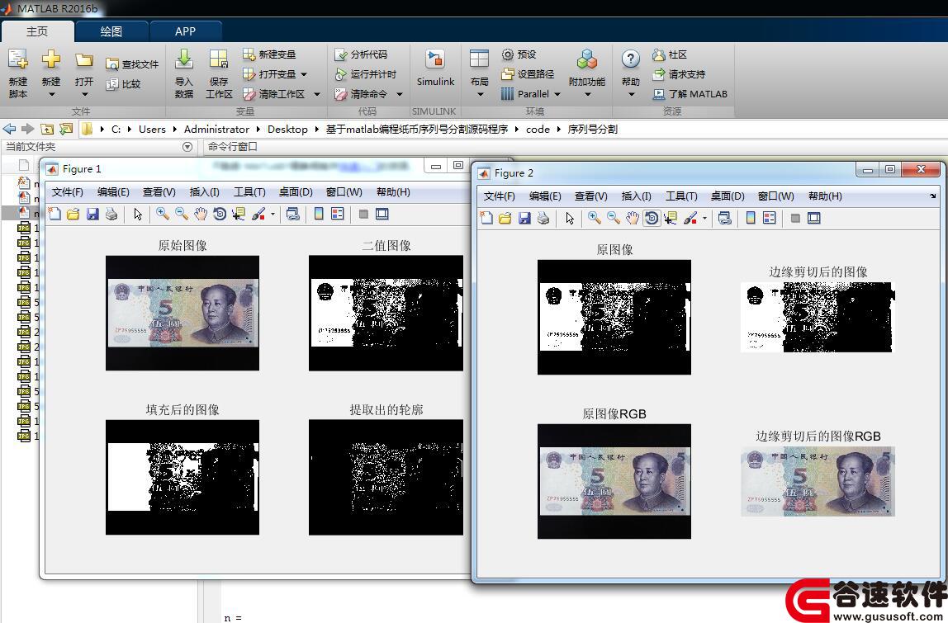Click the up-one-folder icon in address bar
The height and width of the screenshot is (623, 948).
[47, 129]
